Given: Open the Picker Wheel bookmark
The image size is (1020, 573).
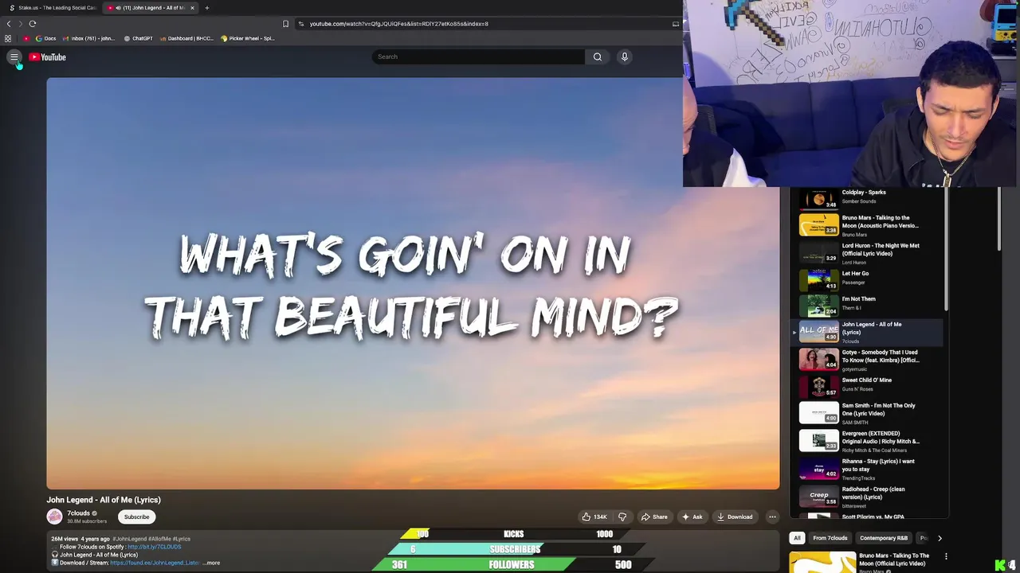Looking at the screenshot, I should point(247,38).
